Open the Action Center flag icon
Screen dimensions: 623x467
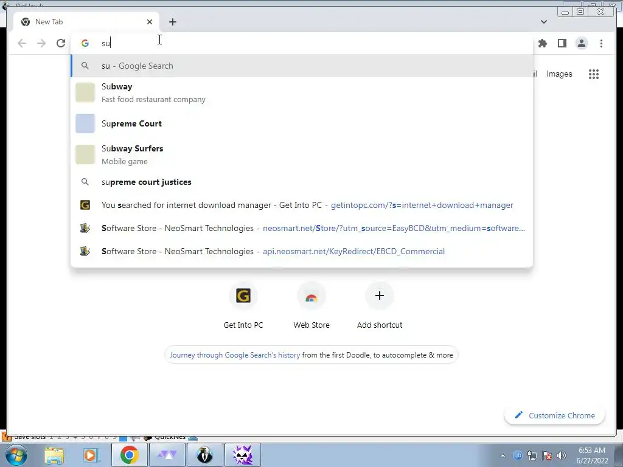[547, 455]
